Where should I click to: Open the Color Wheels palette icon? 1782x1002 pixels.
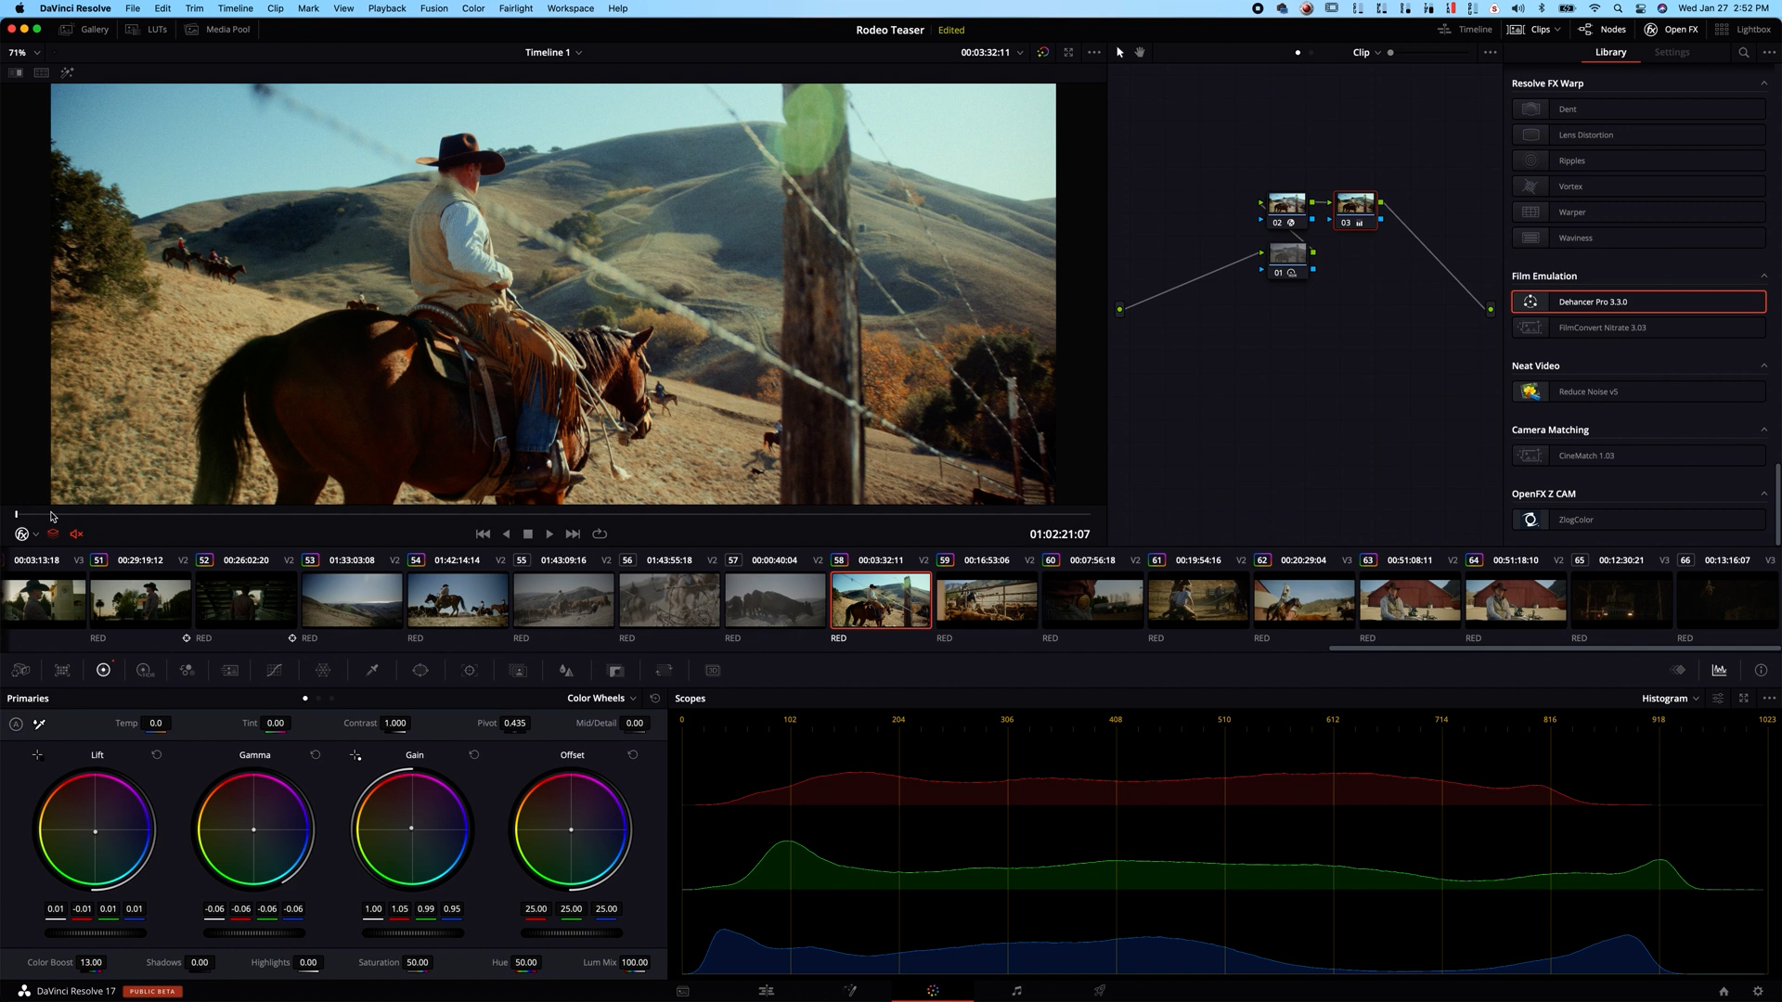tap(103, 670)
